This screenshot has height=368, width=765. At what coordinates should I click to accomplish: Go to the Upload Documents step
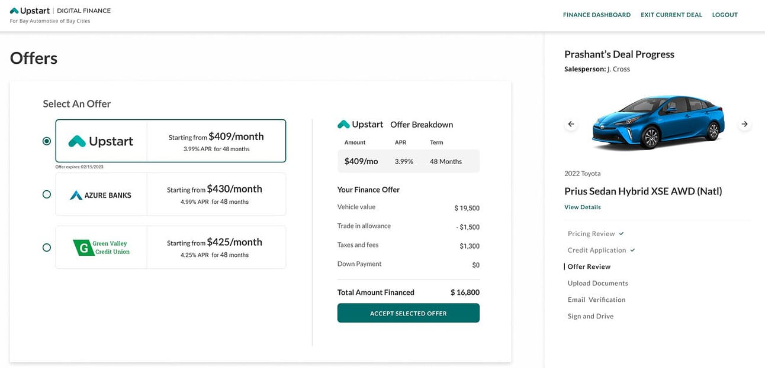[597, 284]
